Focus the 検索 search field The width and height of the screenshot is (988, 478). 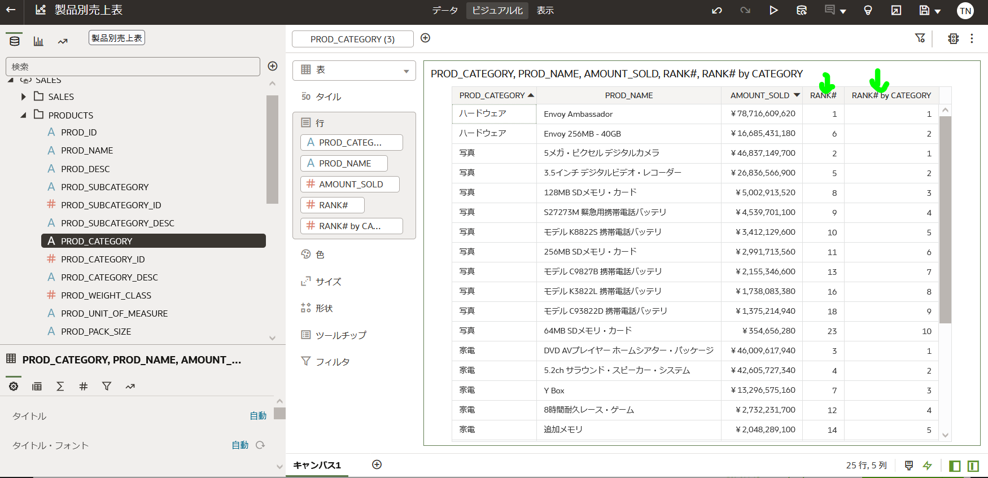pyautogui.click(x=133, y=67)
